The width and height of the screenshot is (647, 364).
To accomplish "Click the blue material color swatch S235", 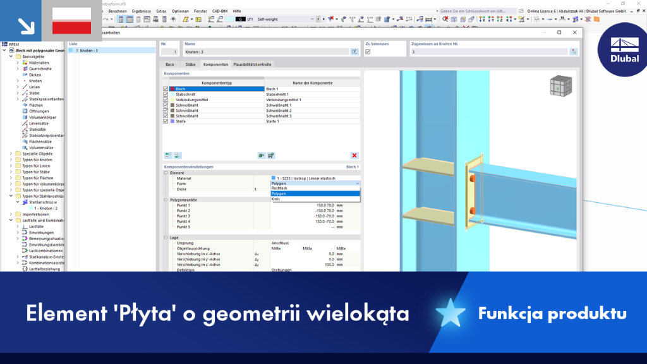I will 273,178.
